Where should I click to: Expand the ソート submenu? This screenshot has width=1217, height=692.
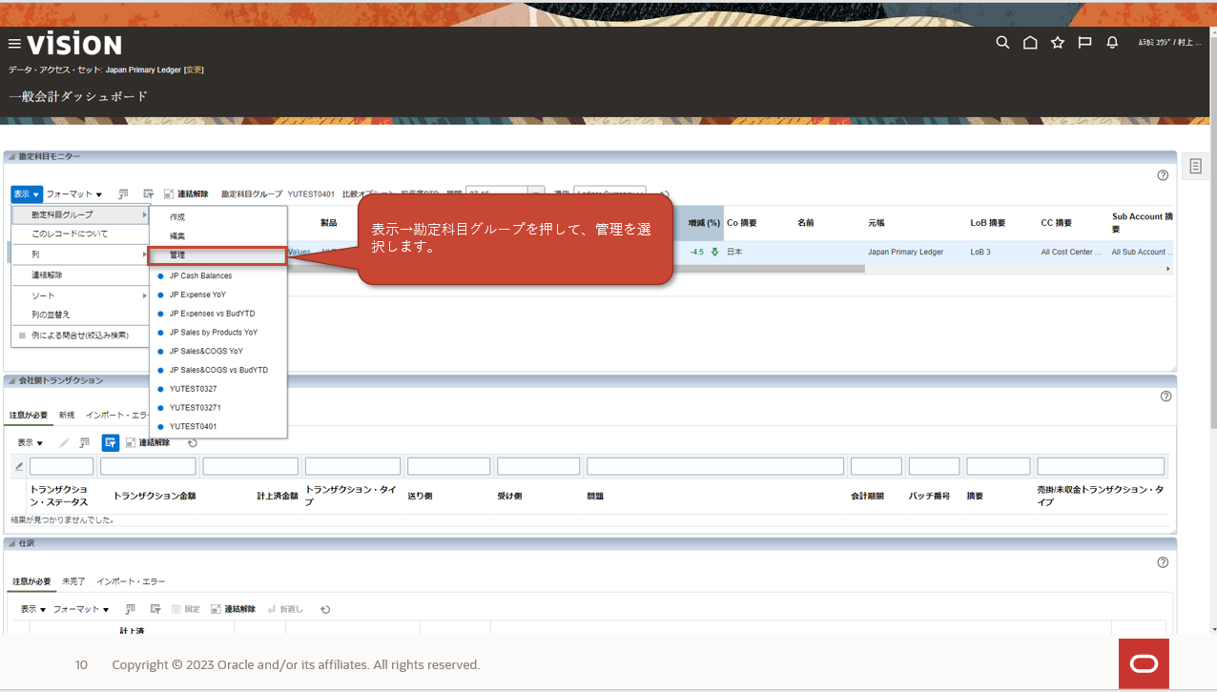pos(80,295)
